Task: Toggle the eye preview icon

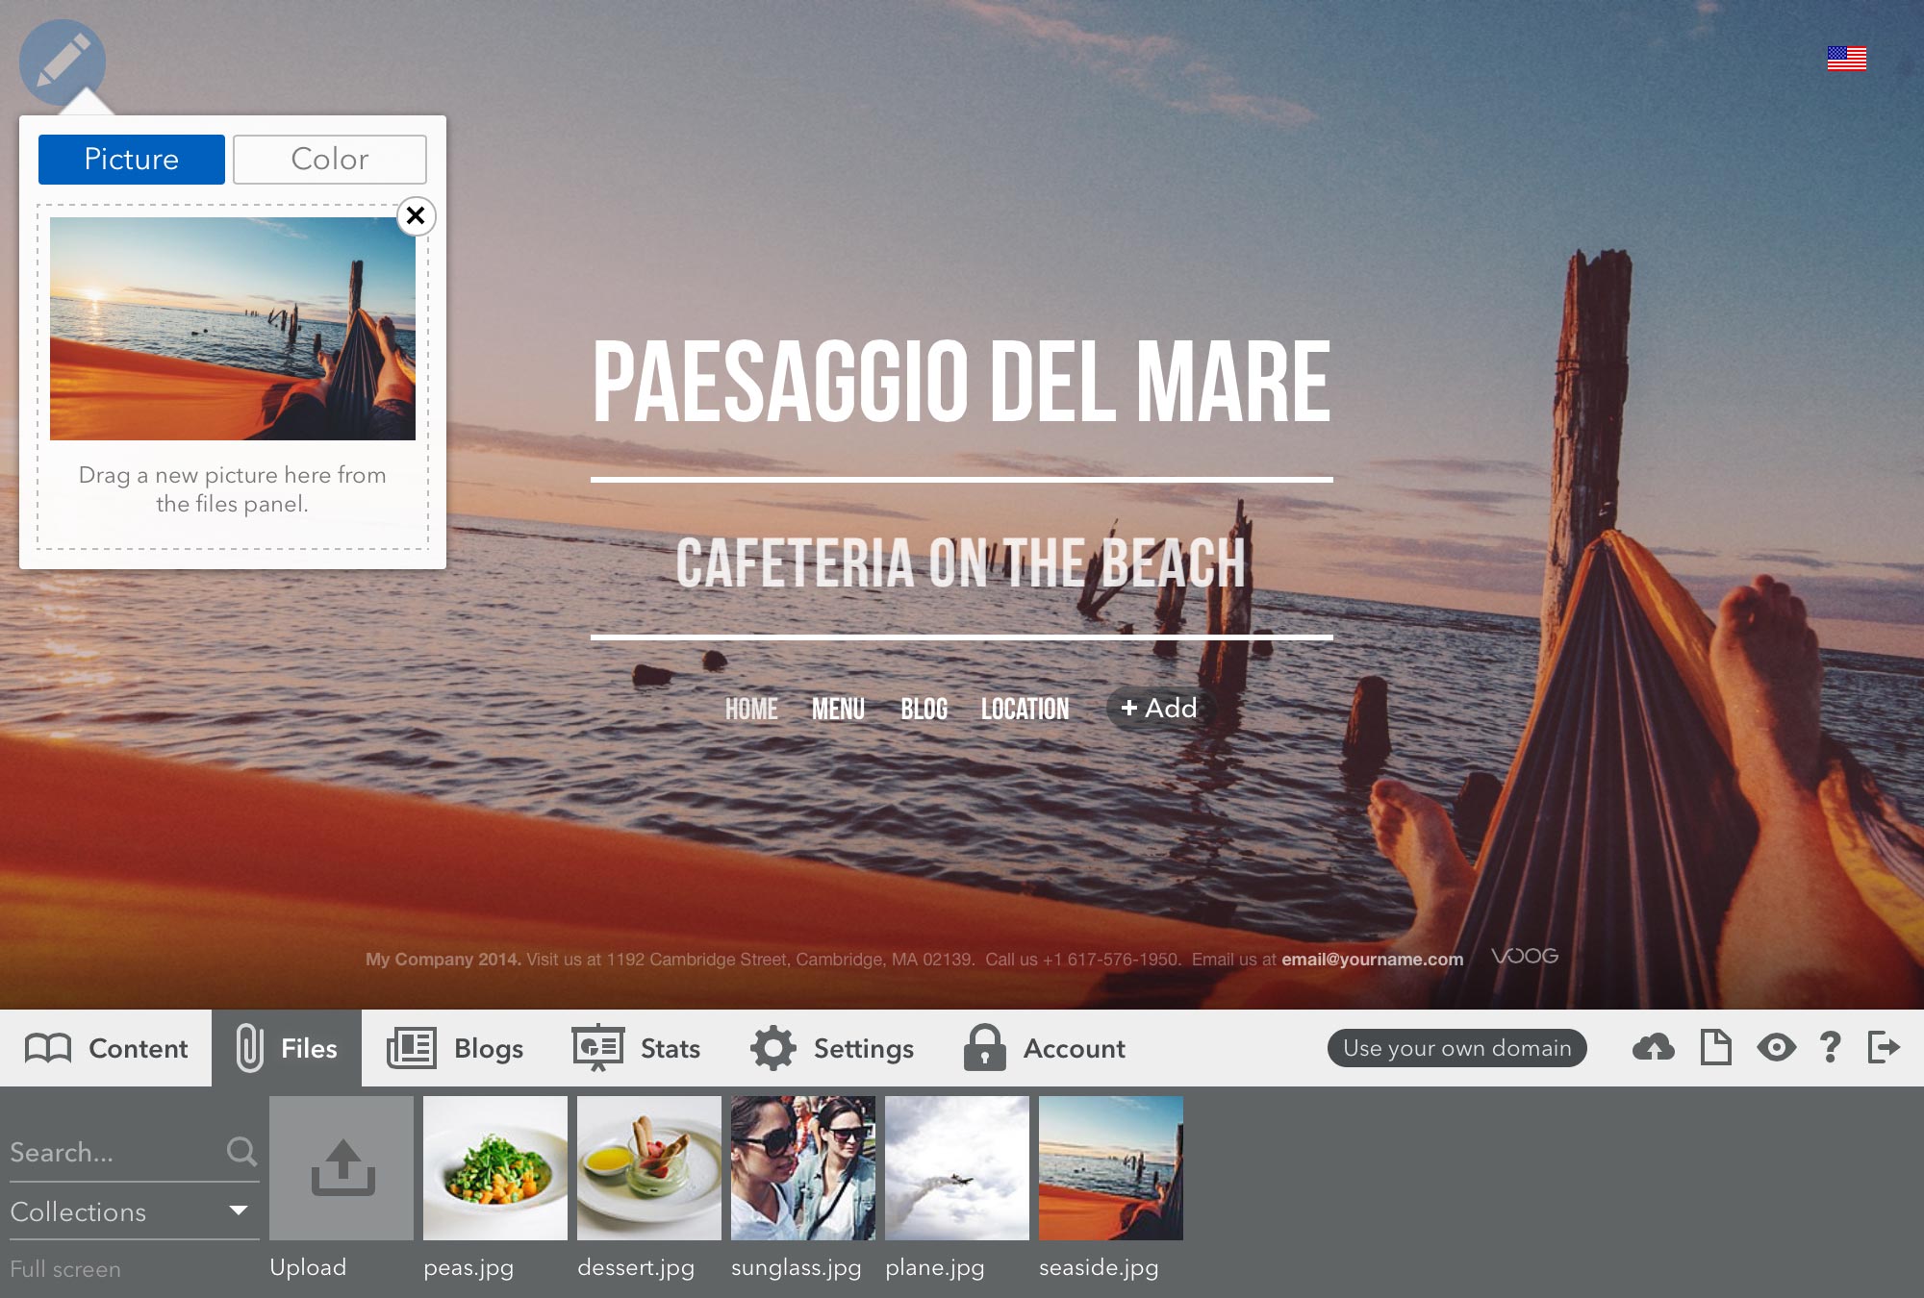Action: click(1776, 1047)
